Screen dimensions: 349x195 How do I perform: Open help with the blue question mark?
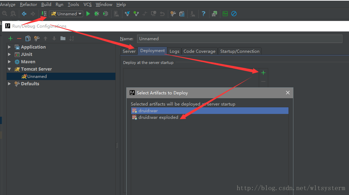(204, 14)
